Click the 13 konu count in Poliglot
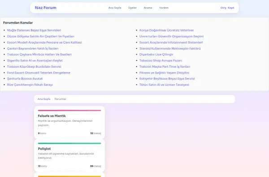Image resolution: width=269 pixels, height=177 pixels. (x=43, y=166)
